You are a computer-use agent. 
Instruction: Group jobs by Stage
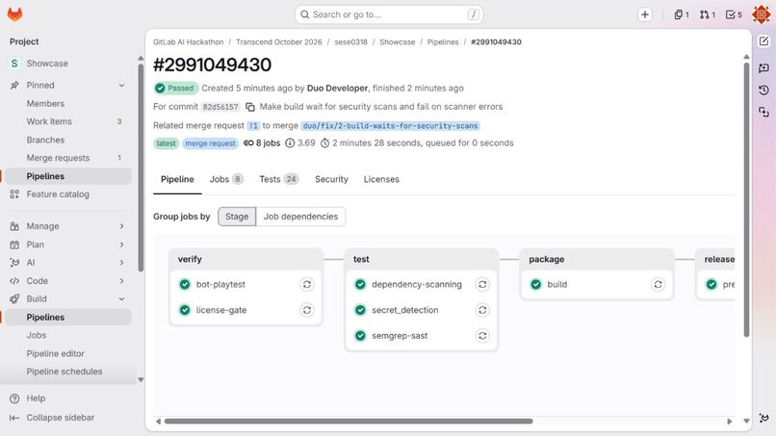coord(237,217)
